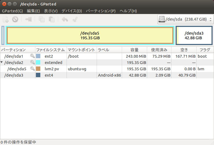
Task: Click the ext2 file system text
Action: pos(49,56)
